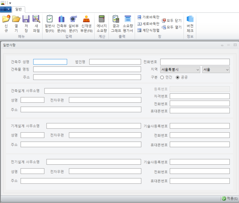
Task: Open a file with the 열기 icon
Action: pyautogui.click(x=16, y=22)
